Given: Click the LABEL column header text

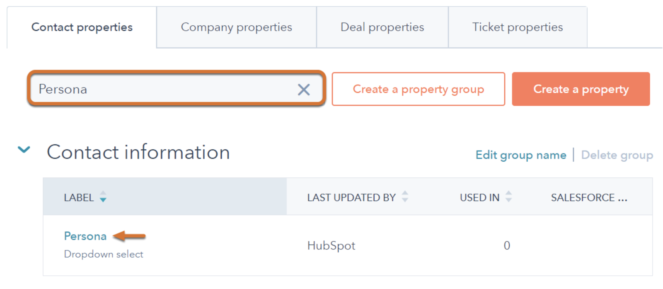Looking at the screenshot, I should coord(79,198).
